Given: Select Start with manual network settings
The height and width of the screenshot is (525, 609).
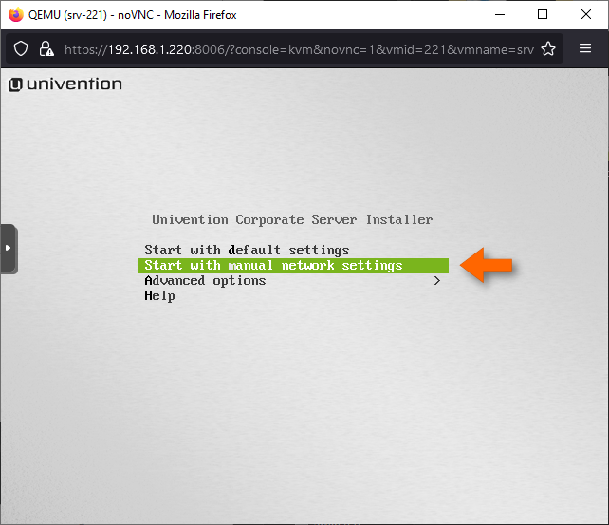Looking at the screenshot, I should (x=293, y=266).
